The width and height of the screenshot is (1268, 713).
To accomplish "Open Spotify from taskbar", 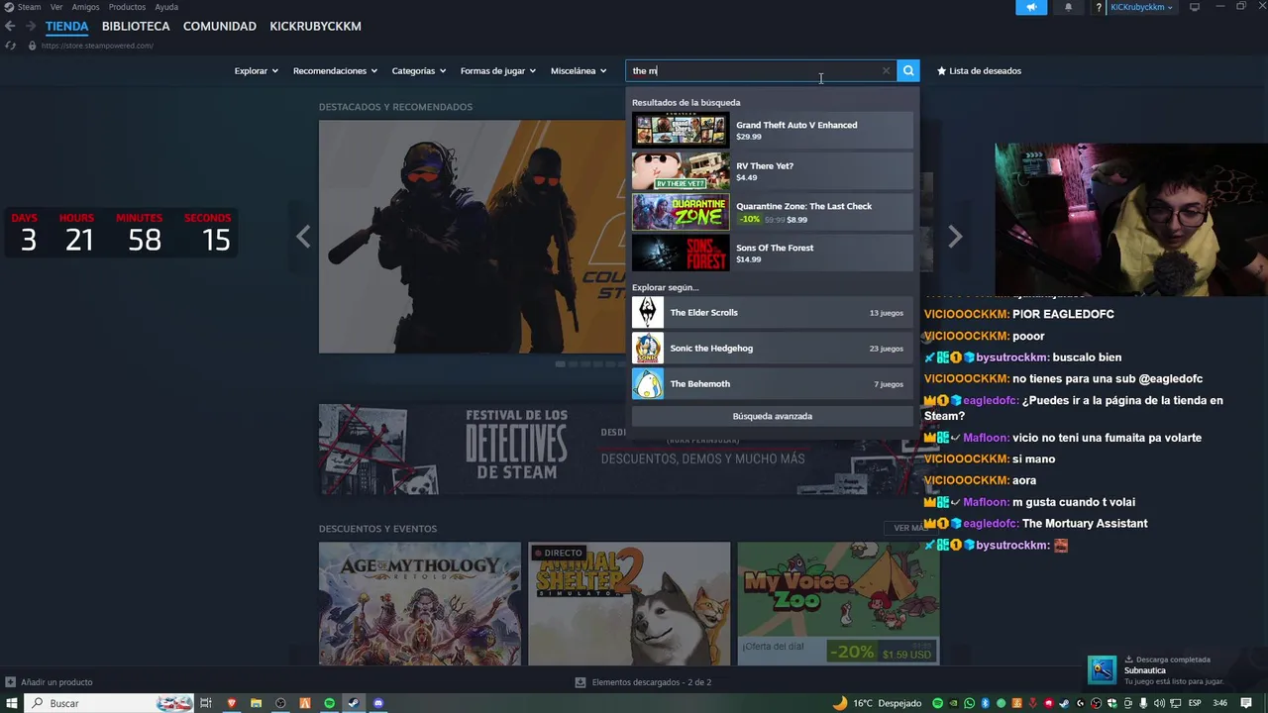I will click(330, 703).
